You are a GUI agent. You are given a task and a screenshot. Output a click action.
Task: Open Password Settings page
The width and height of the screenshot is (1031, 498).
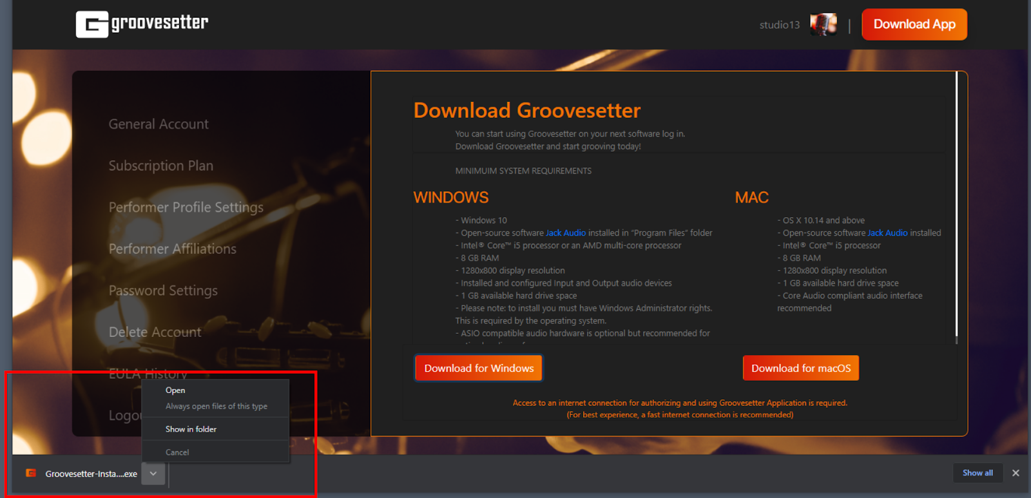(163, 291)
